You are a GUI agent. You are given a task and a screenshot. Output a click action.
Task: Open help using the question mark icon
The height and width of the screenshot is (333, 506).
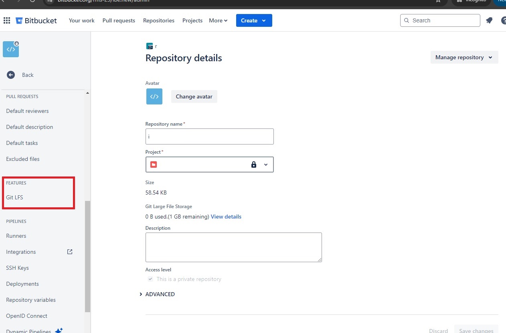[x=503, y=20]
